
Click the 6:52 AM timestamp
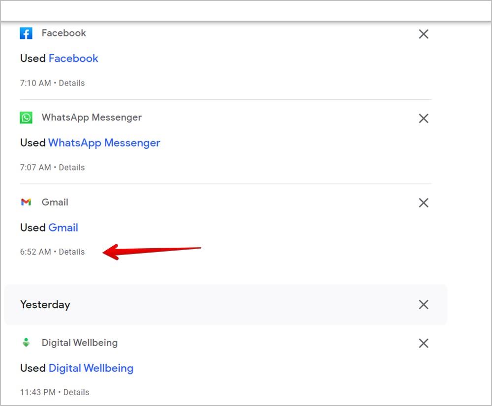35,252
